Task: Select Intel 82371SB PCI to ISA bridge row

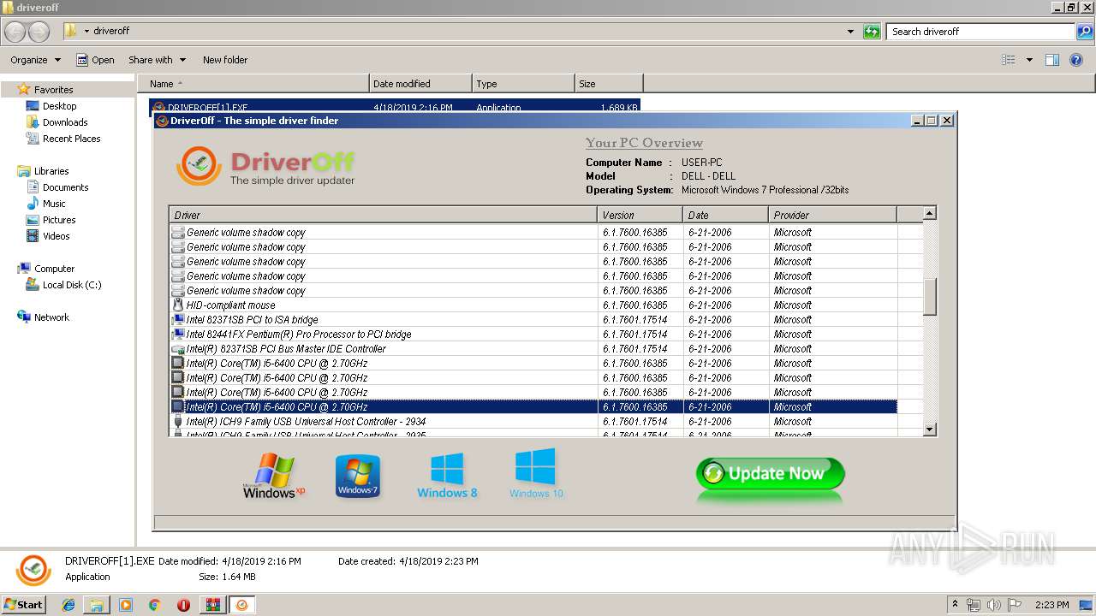Action: pyautogui.click(x=533, y=320)
